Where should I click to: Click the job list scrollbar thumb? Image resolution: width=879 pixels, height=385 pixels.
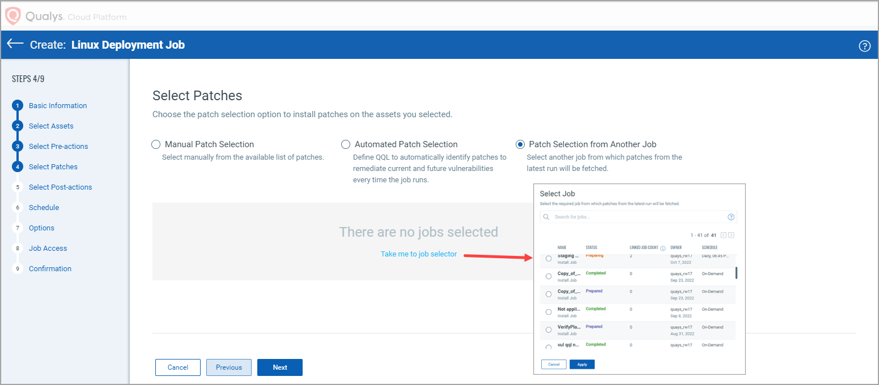point(736,273)
